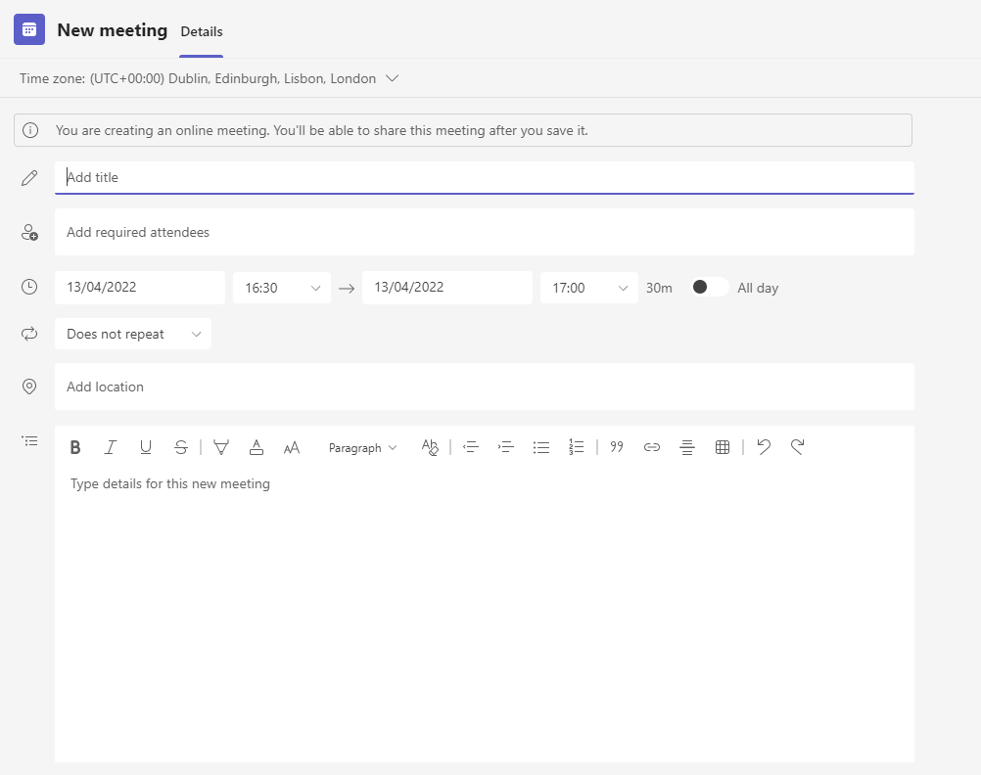Apply italic formatting
Viewport: 981px width, 775px height.
(111, 447)
